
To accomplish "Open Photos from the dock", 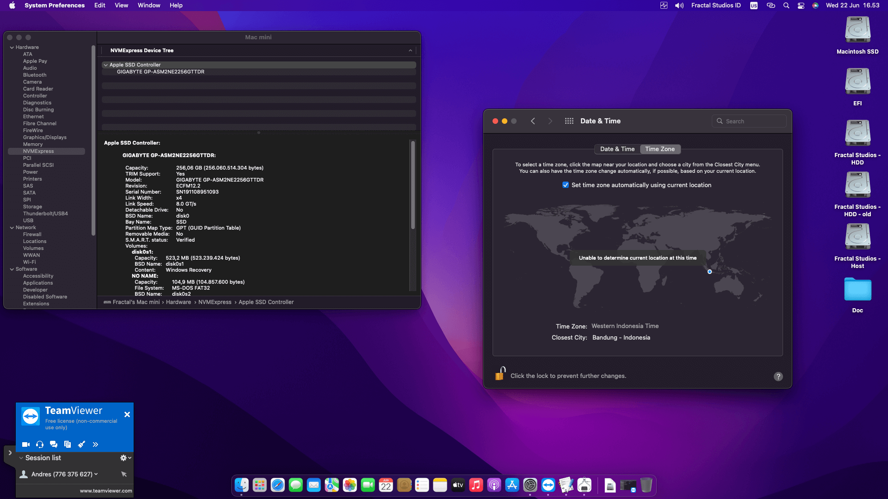I will pyautogui.click(x=350, y=485).
